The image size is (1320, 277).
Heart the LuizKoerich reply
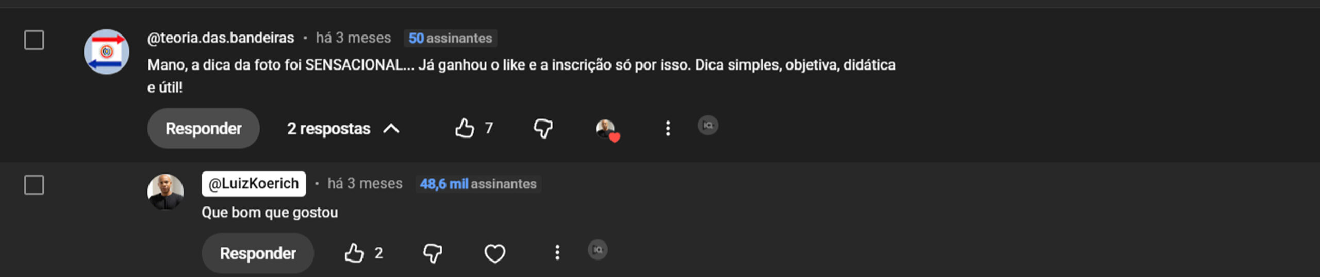coord(494,253)
